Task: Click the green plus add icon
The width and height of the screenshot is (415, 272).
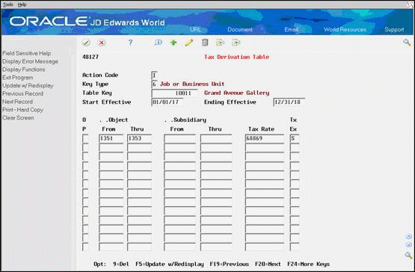Action: pos(173,43)
